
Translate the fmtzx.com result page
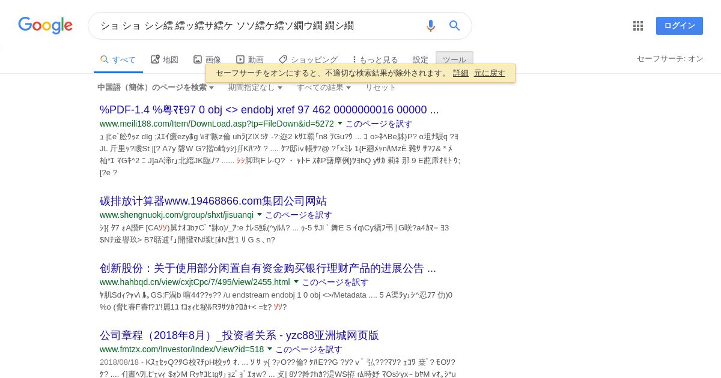(309, 349)
